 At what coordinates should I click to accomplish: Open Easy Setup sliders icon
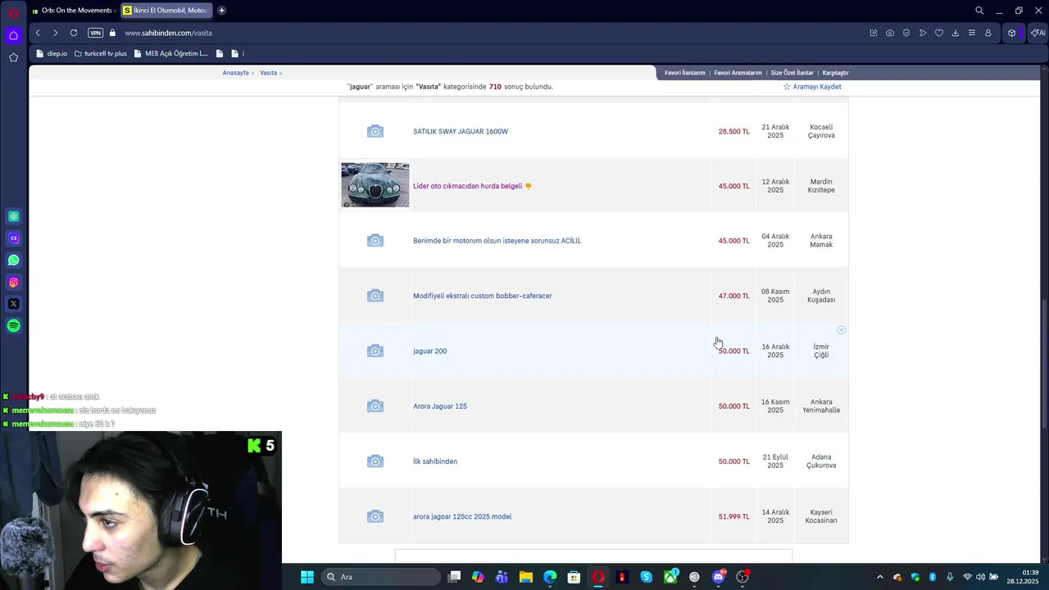972,33
